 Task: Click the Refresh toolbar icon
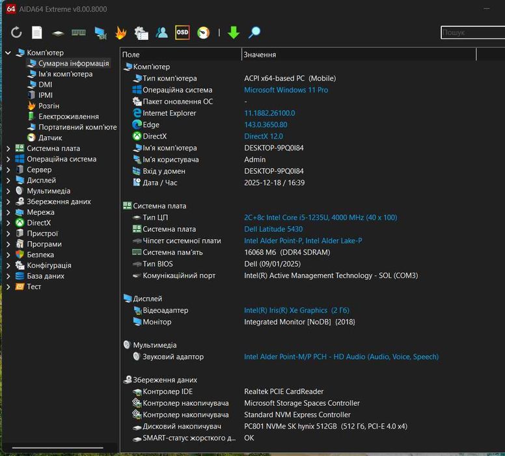tap(16, 32)
